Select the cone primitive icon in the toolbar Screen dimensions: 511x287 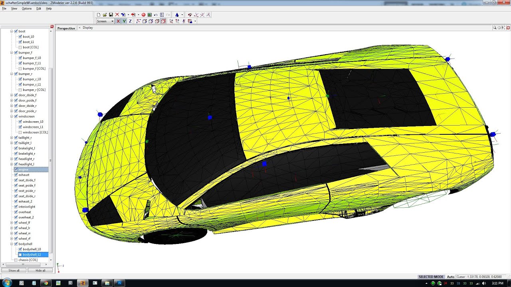click(177, 14)
